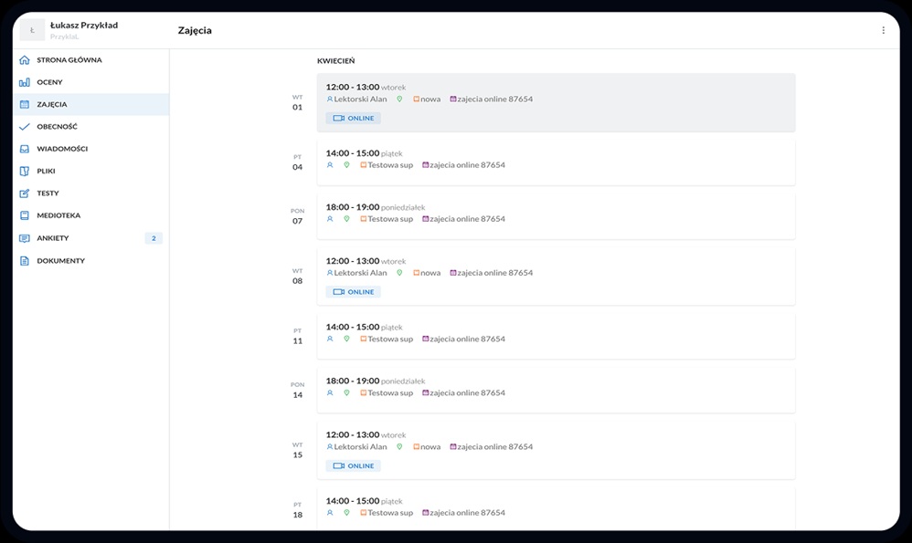Open Wiadomości via its inbox icon
Image resolution: width=912 pixels, height=543 pixels.
tap(25, 149)
